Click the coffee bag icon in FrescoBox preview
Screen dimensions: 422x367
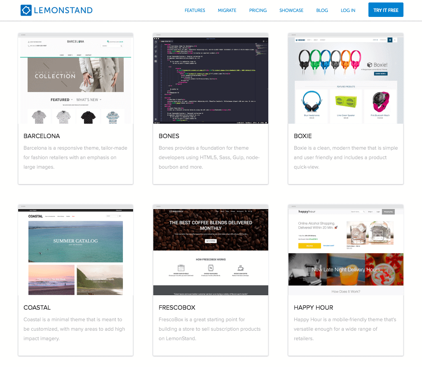pyautogui.click(x=211, y=268)
